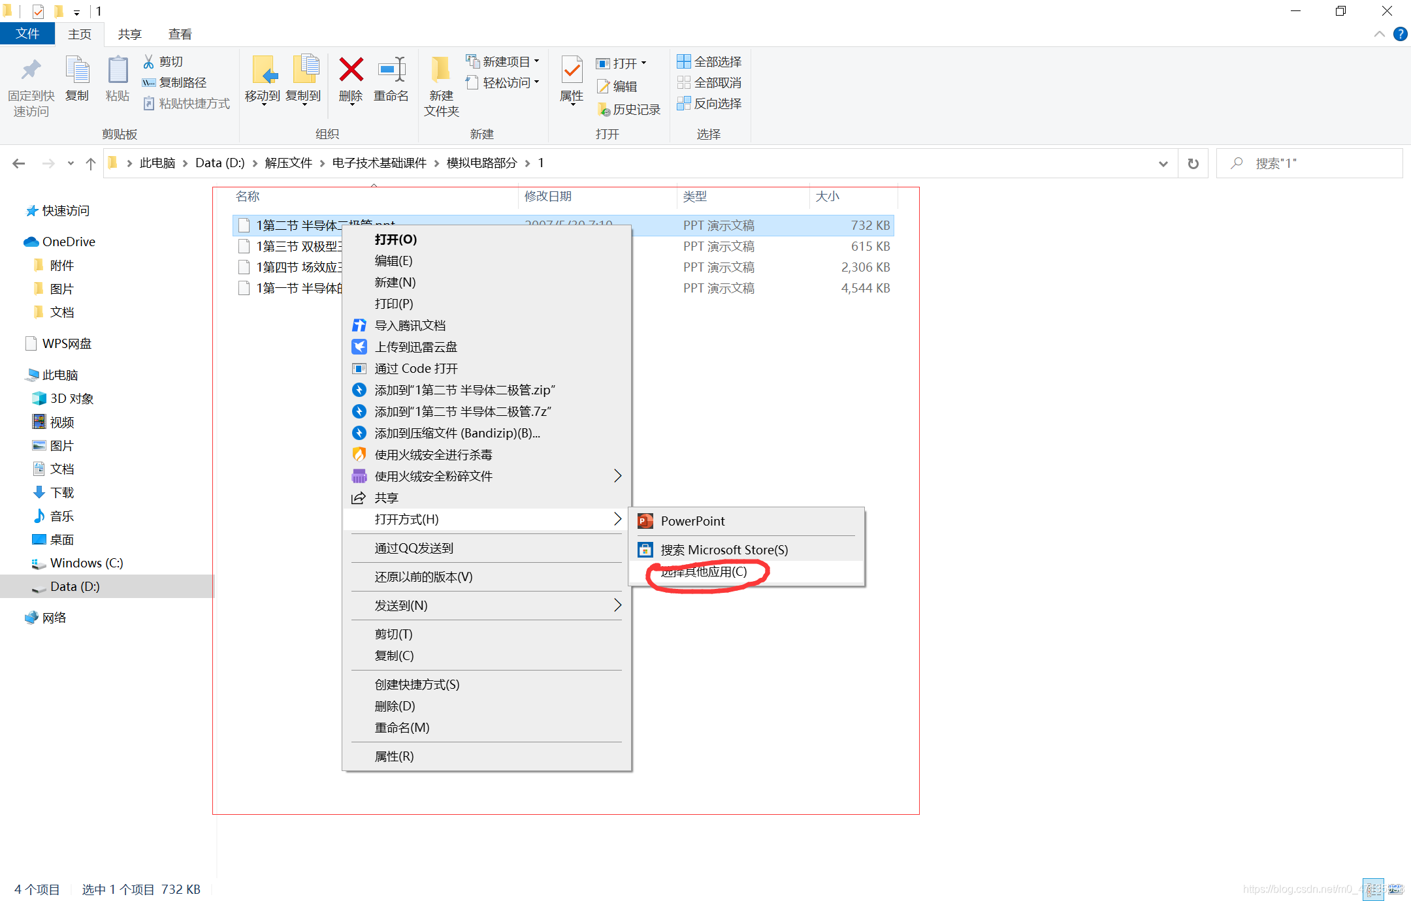Click the search box for folder 1
This screenshot has height=901, width=1411.
[x=1309, y=163]
